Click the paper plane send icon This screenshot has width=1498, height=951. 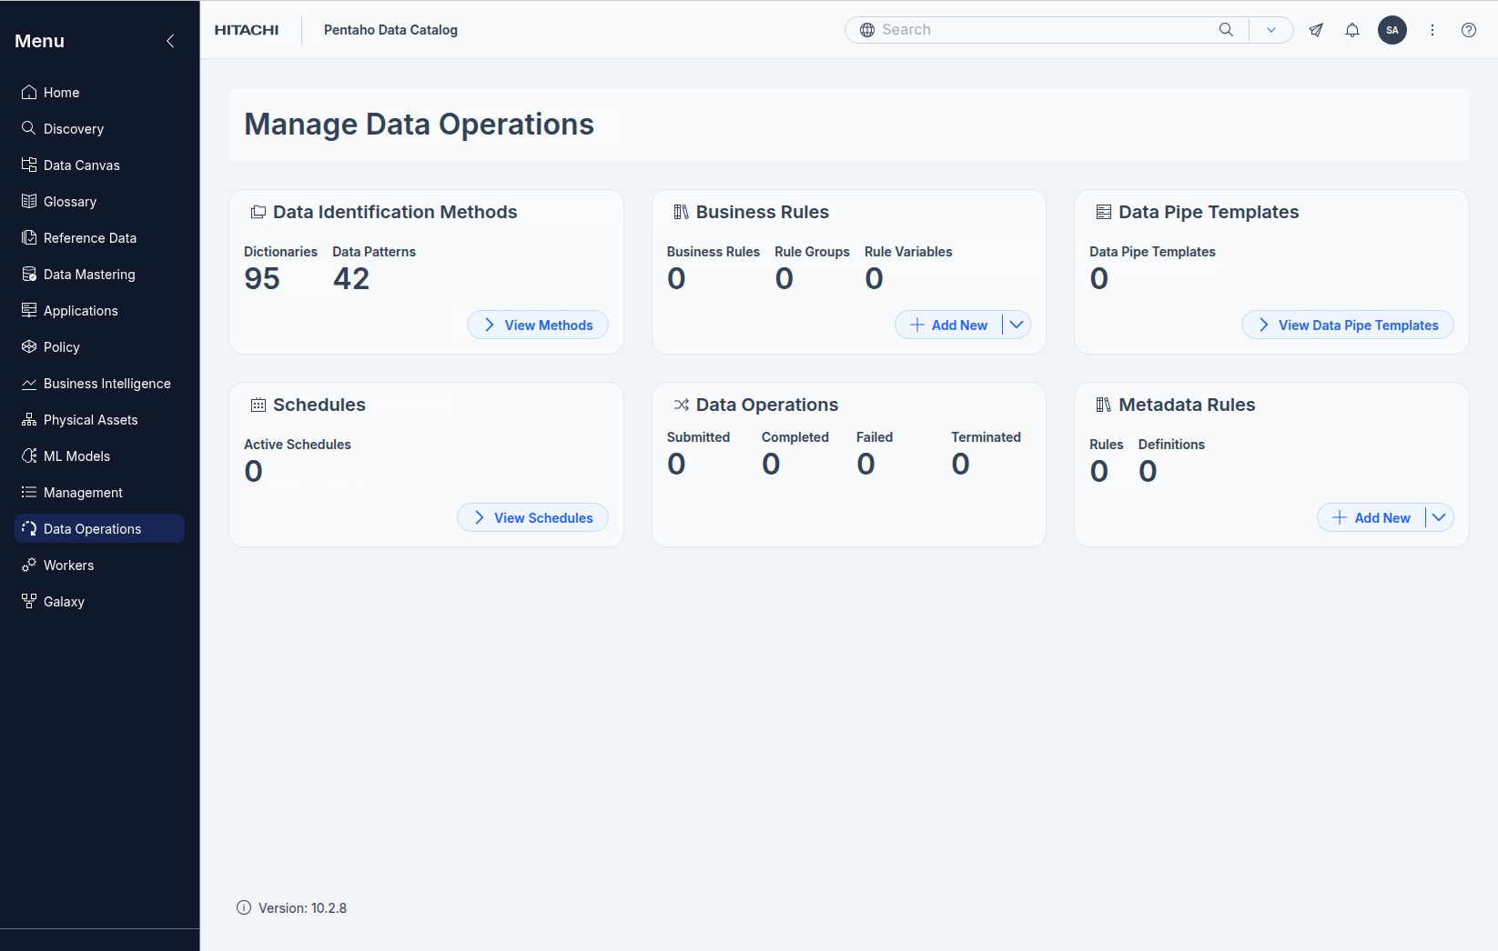1316,30
